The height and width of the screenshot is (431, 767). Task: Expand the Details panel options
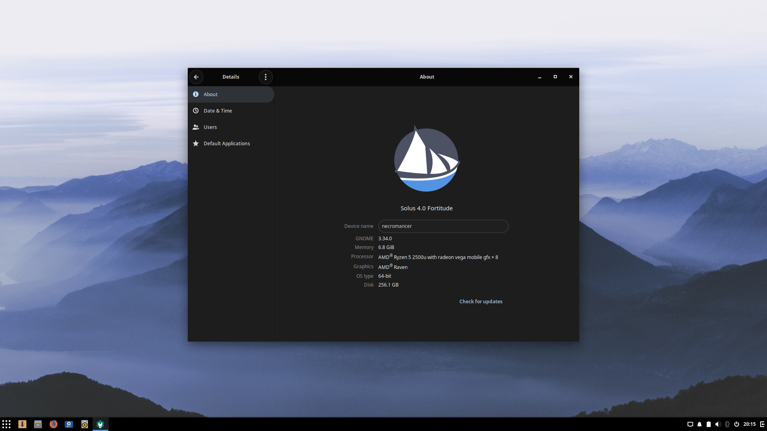click(x=266, y=77)
